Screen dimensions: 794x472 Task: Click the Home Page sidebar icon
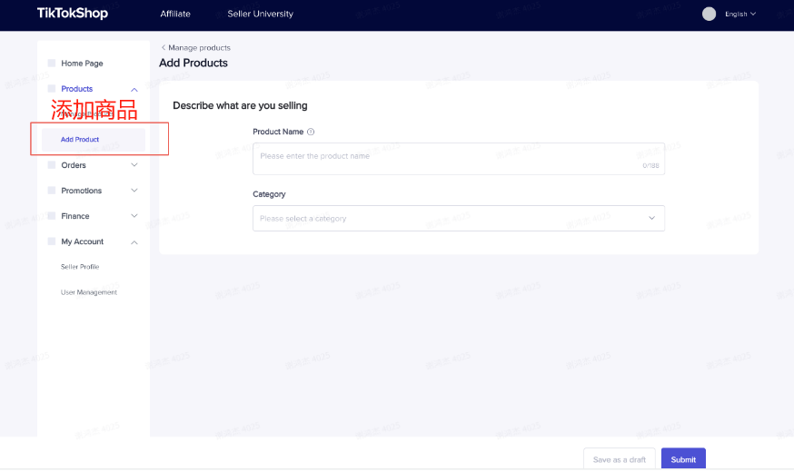[52, 64]
